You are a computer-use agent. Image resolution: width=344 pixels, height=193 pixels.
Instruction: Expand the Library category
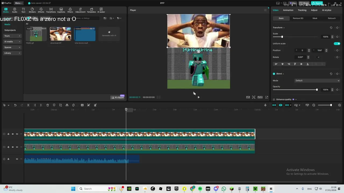(x=12, y=53)
